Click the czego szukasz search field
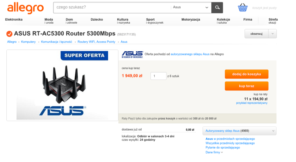The width and height of the screenshot is (296, 162). [112, 7]
